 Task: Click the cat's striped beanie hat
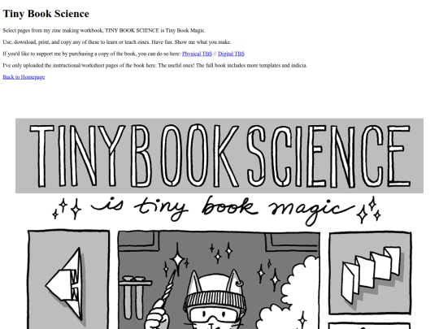(x=215, y=300)
